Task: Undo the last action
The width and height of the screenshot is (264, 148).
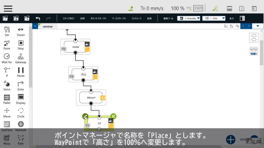Action: (x=38, y=18)
